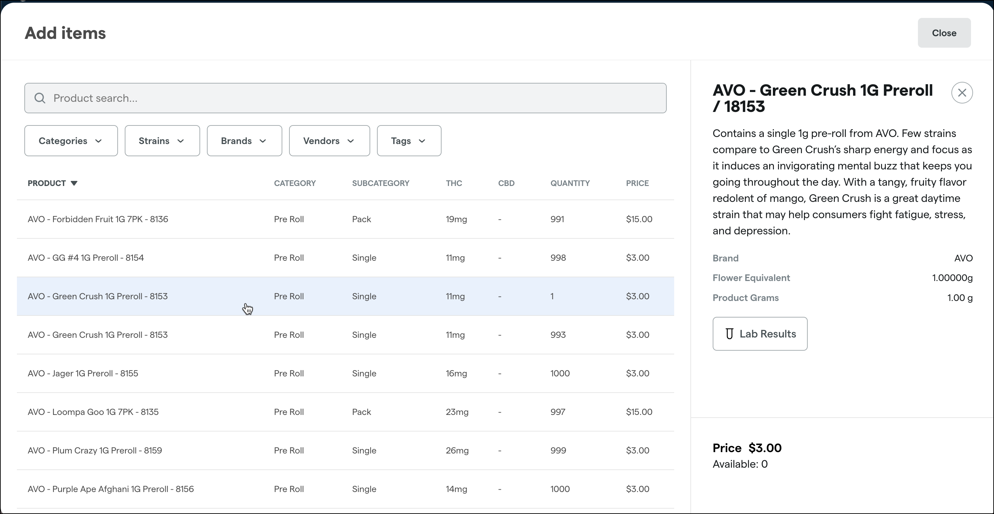The height and width of the screenshot is (514, 994).
Task: Select Green Crush row with quantity 1
Action: click(x=345, y=296)
